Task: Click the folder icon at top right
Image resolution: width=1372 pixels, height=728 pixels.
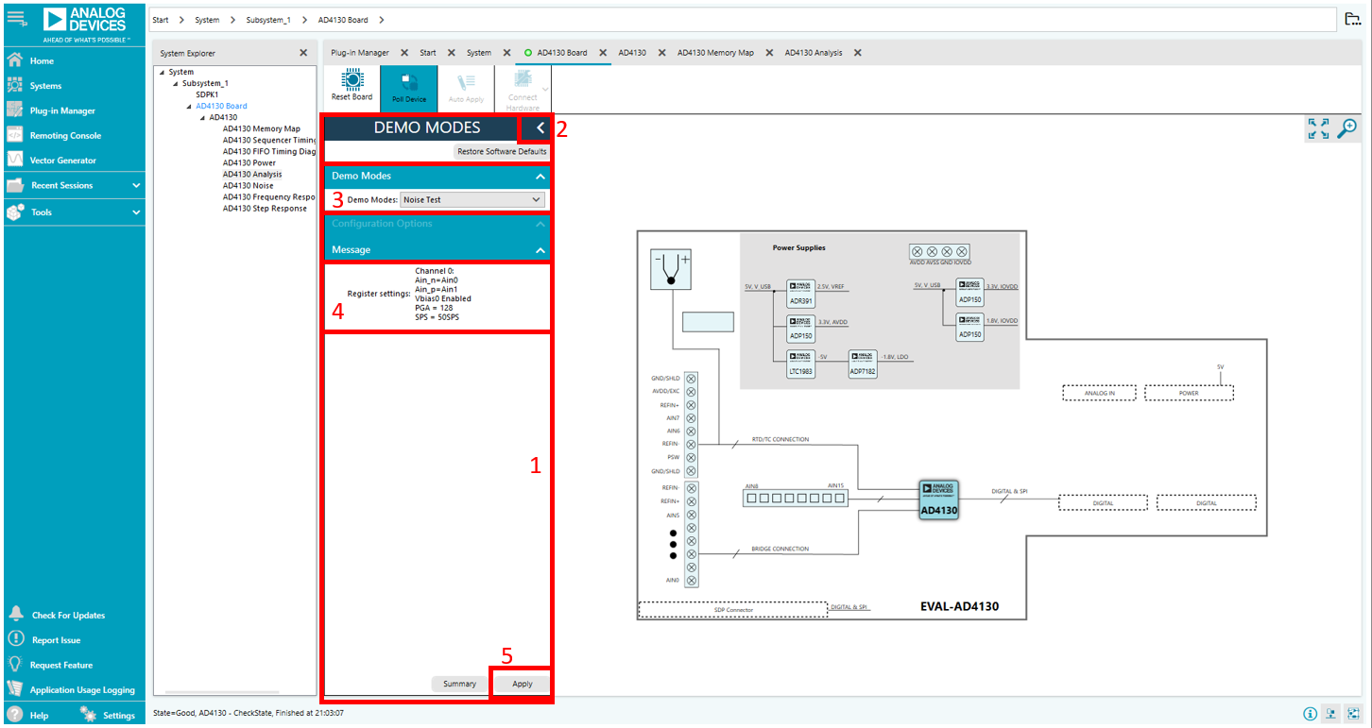Action: (x=1353, y=20)
